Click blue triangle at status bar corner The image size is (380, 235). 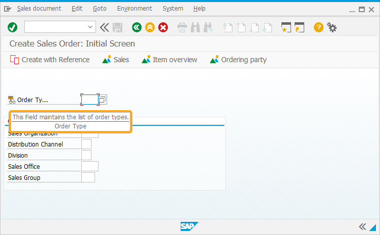click(x=373, y=227)
